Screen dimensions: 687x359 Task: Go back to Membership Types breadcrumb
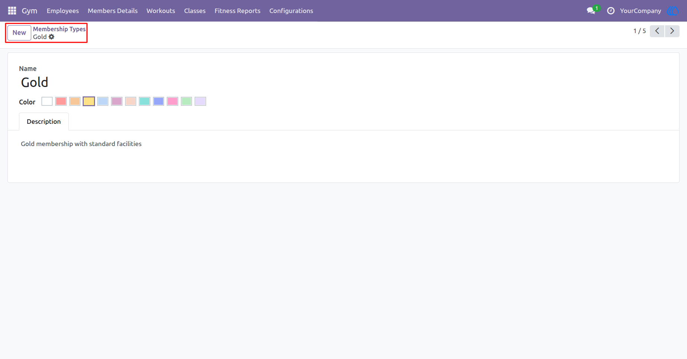[59, 29]
